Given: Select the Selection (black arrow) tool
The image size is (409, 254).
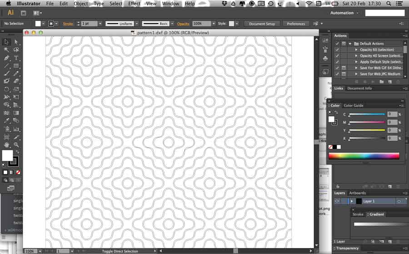Looking at the screenshot, I should click(6, 42).
